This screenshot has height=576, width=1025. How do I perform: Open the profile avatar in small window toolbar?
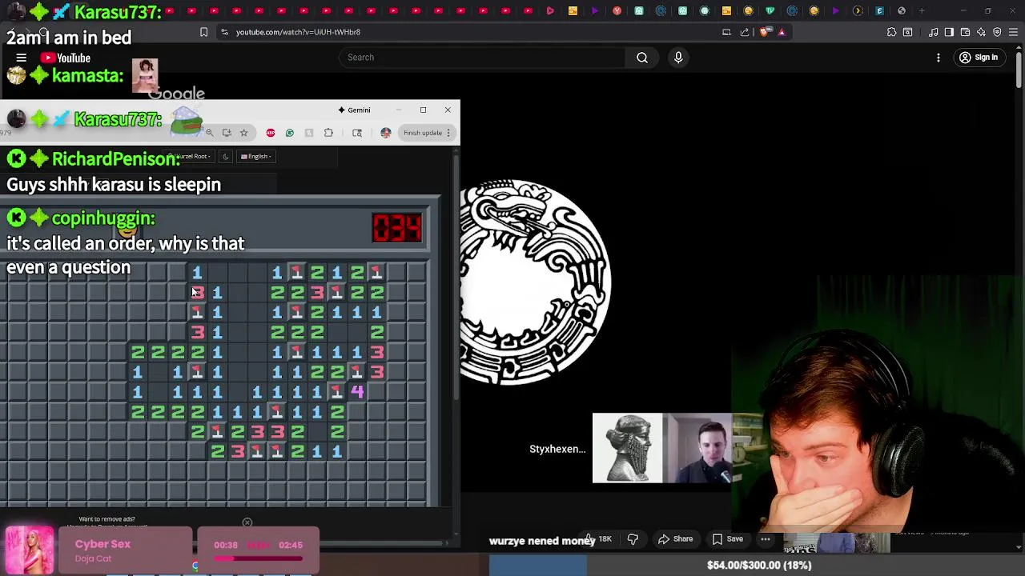click(386, 133)
